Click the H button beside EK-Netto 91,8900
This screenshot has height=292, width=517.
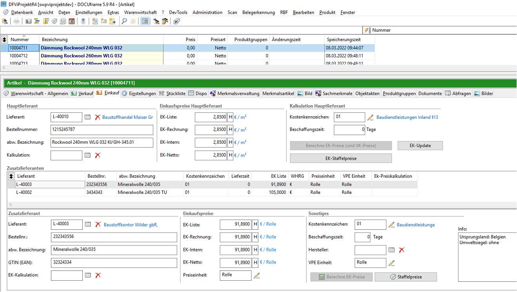pyautogui.click(x=256, y=262)
